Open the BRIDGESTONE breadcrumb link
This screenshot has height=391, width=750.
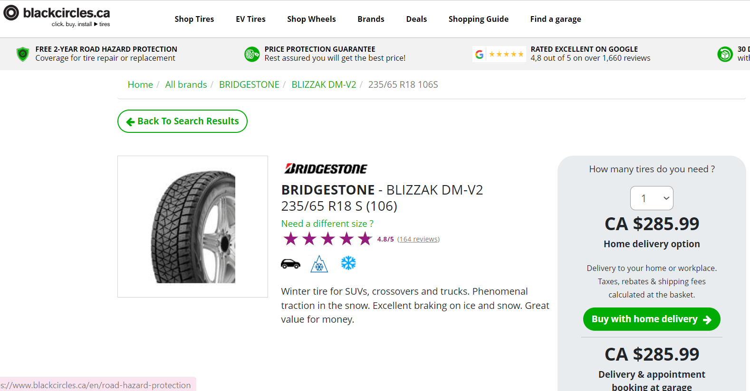click(x=249, y=84)
